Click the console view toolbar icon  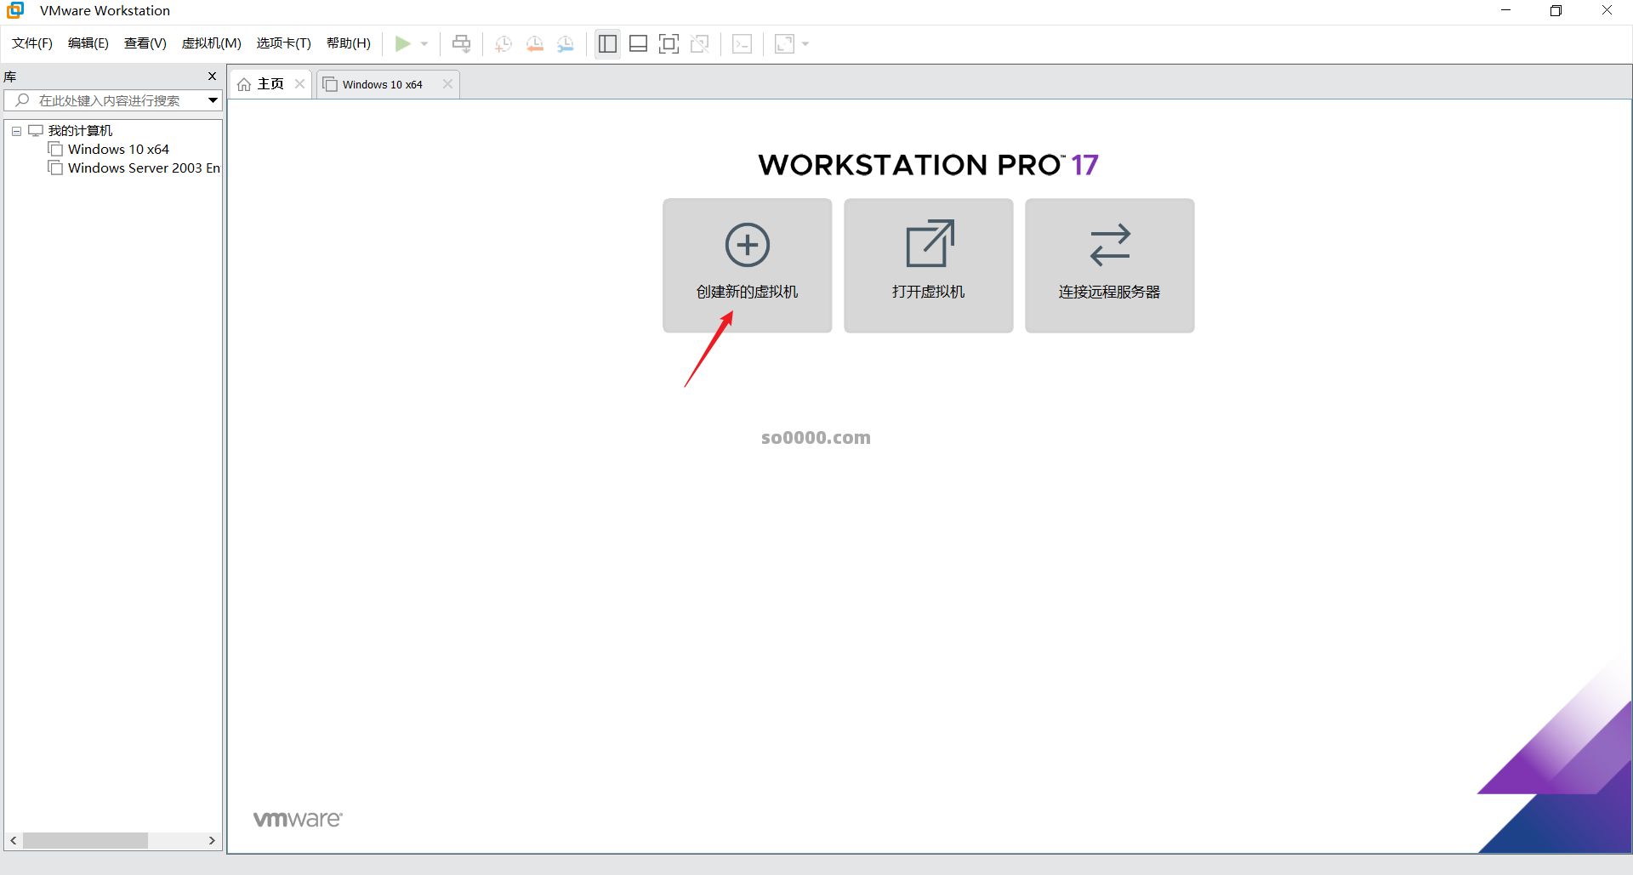[742, 44]
